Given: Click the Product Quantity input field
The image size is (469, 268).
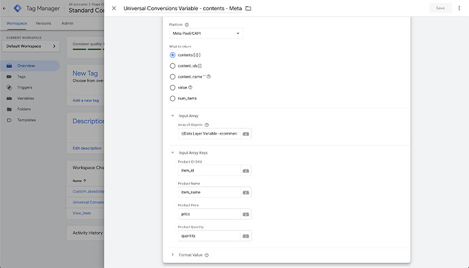Looking at the screenshot, I should [209, 235].
